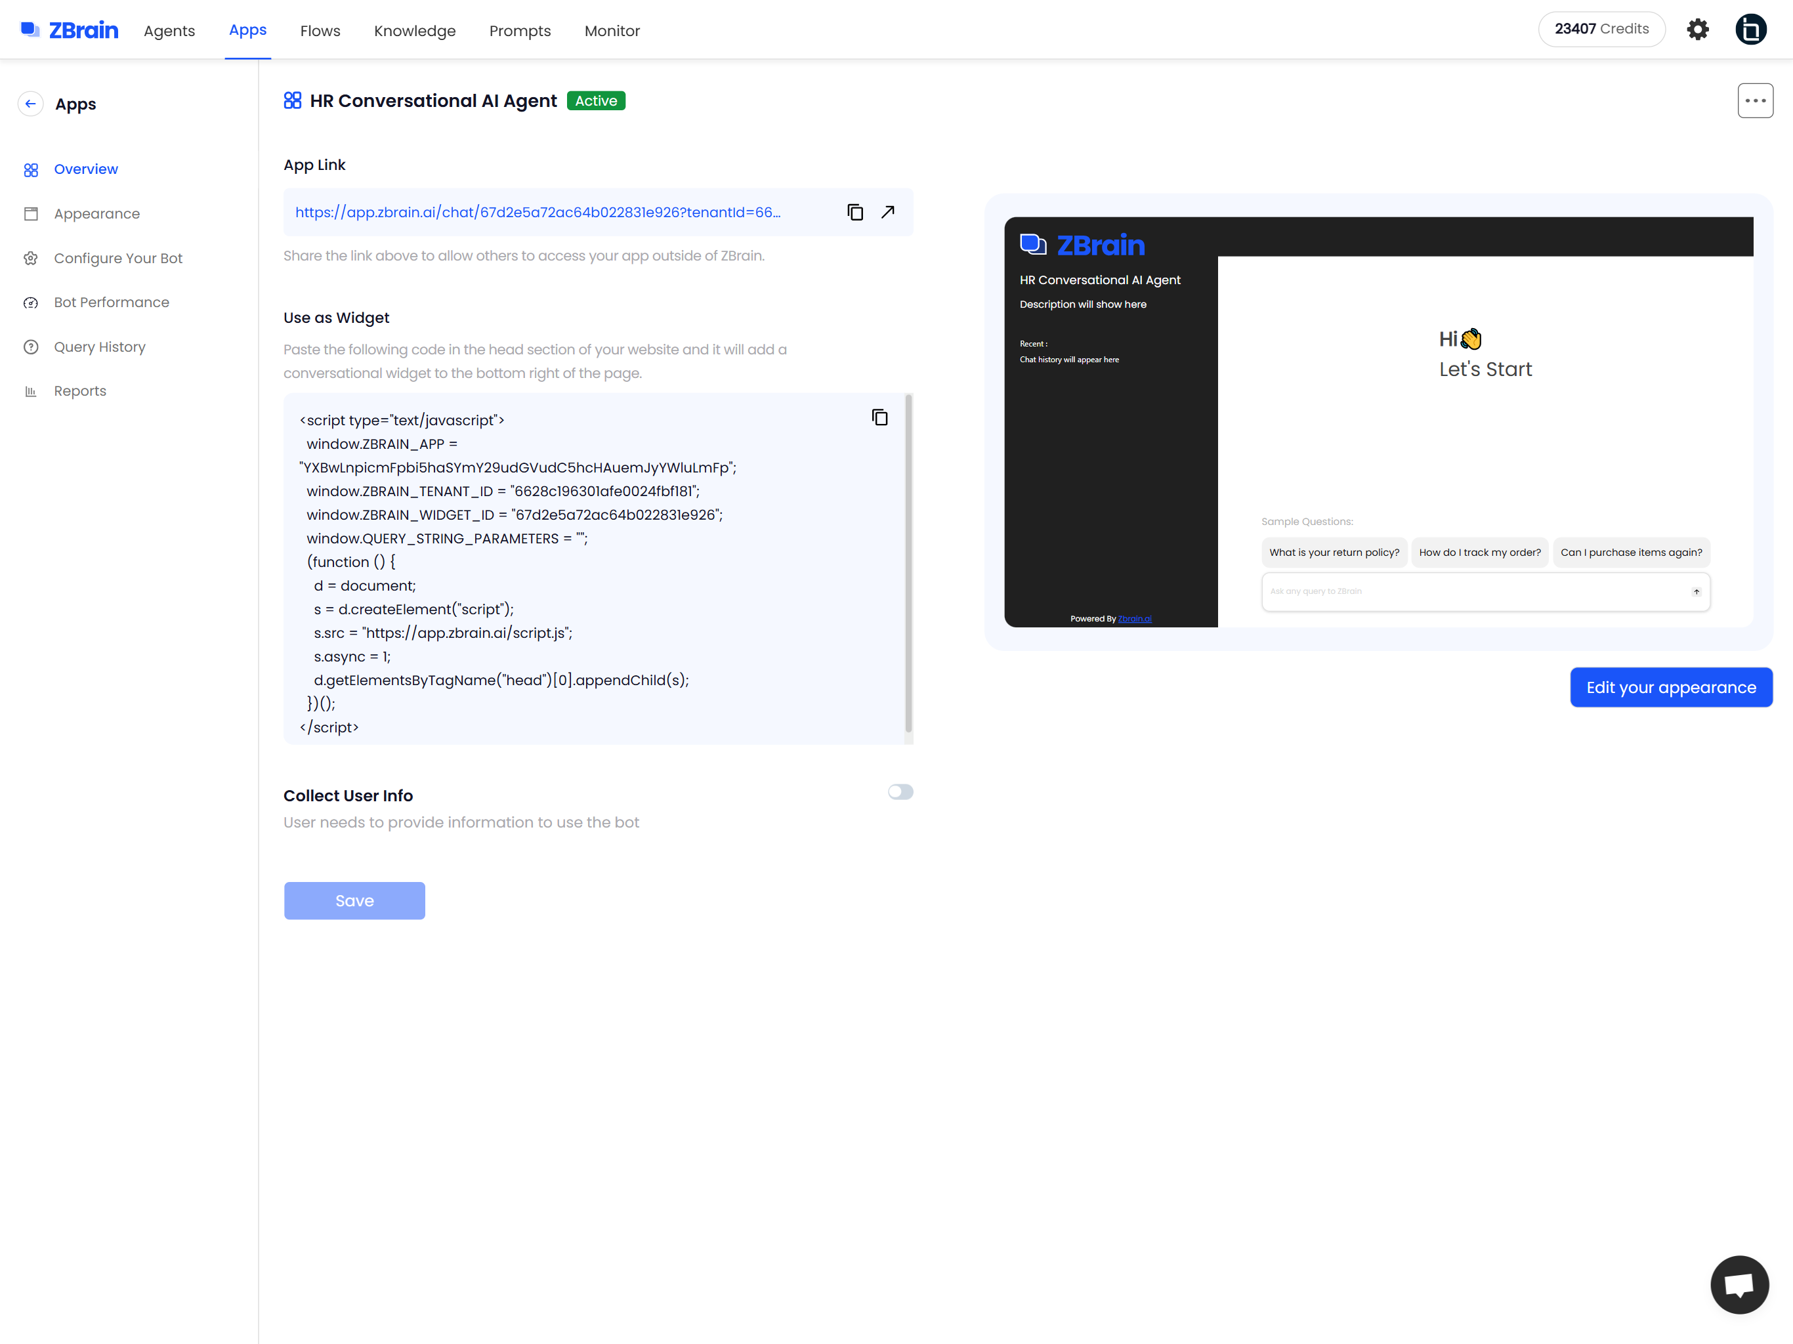The image size is (1793, 1344).
Task: Click the widget code scrollbar
Action: 908,564
